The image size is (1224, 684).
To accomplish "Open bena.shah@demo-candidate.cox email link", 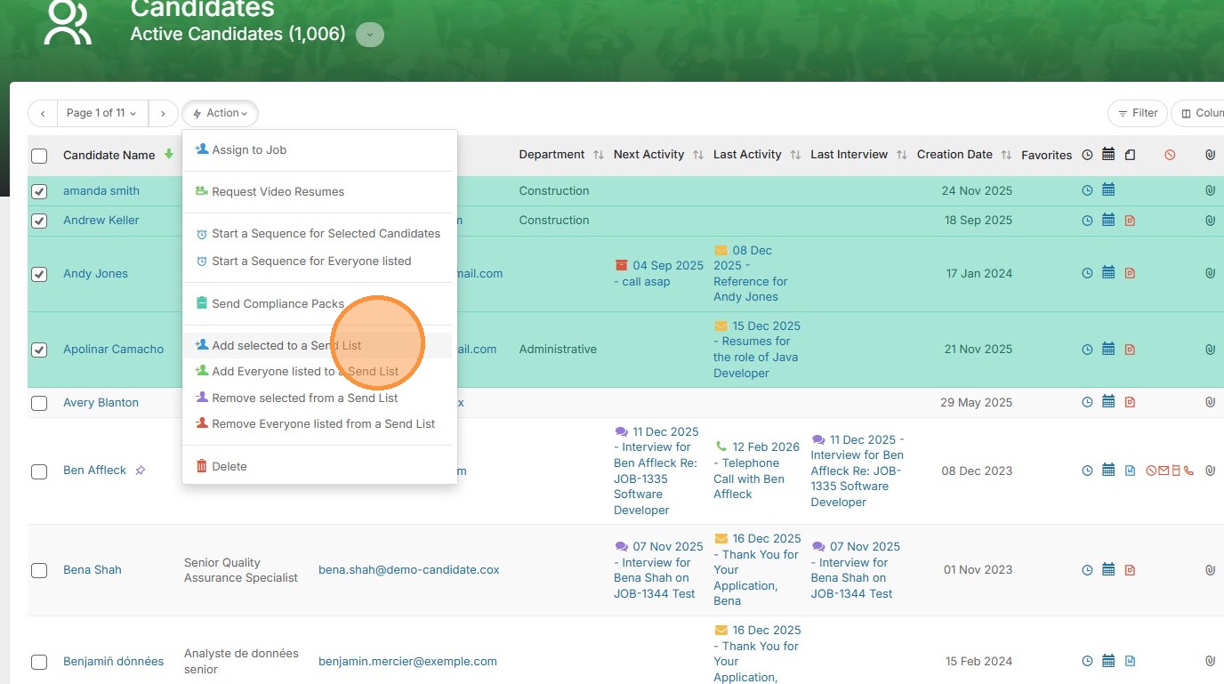I will (x=409, y=569).
